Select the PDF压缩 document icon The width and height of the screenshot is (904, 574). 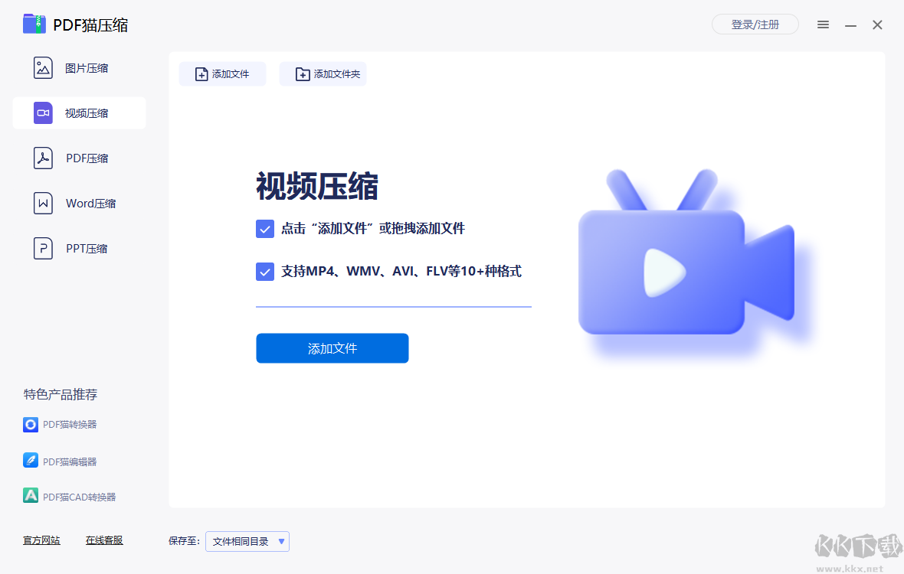click(43, 158)
